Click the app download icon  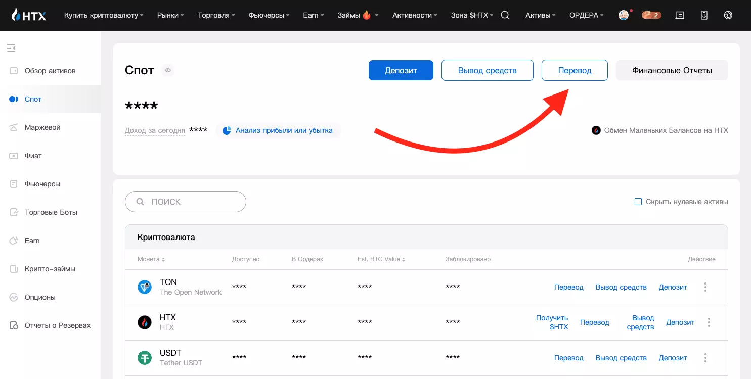(x=704, y=15)
